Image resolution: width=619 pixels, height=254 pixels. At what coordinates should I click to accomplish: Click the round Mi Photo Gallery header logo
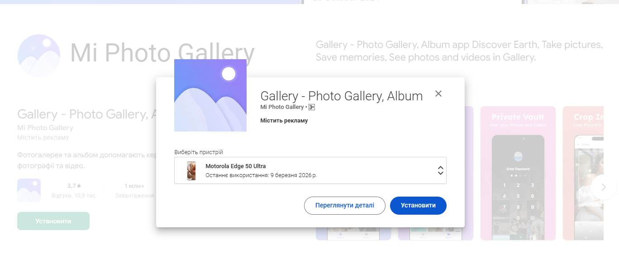[x=38, y=56]
